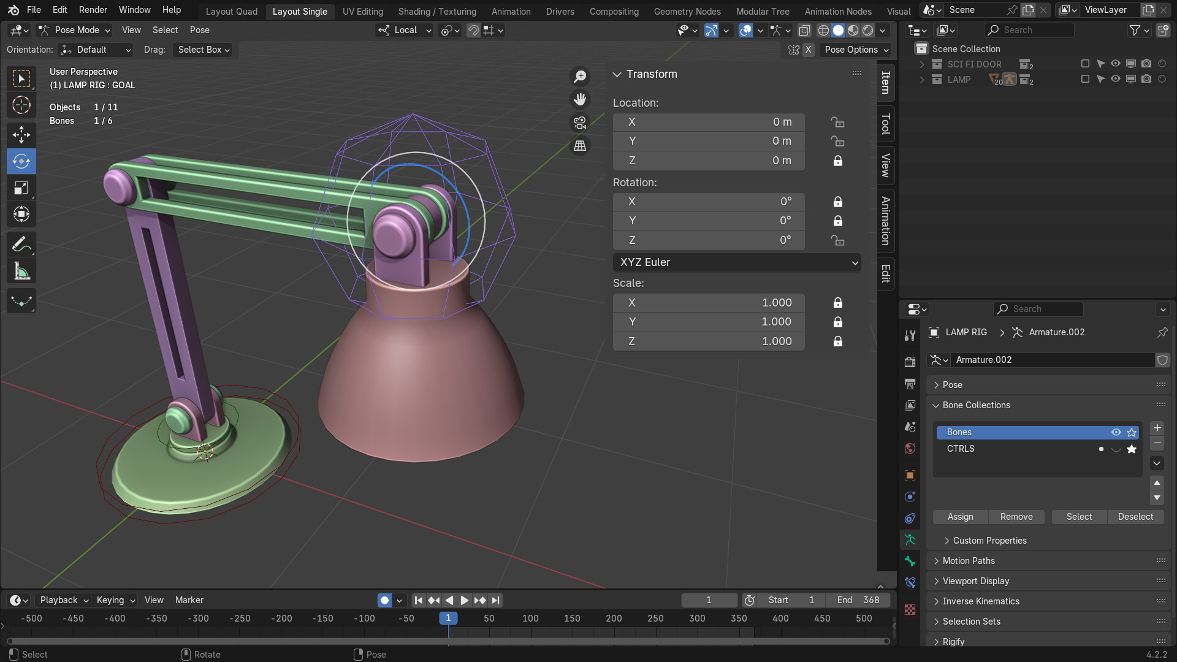Viewport: 1177px width, 662px height.
Task: Click the Assign button
Action: coord(960,517)
